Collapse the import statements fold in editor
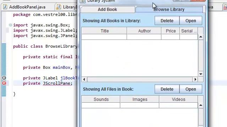Viewport: 227px width, 127px height. click(10, 25)
